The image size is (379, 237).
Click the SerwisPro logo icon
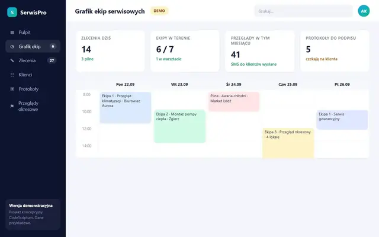point(12,12)
